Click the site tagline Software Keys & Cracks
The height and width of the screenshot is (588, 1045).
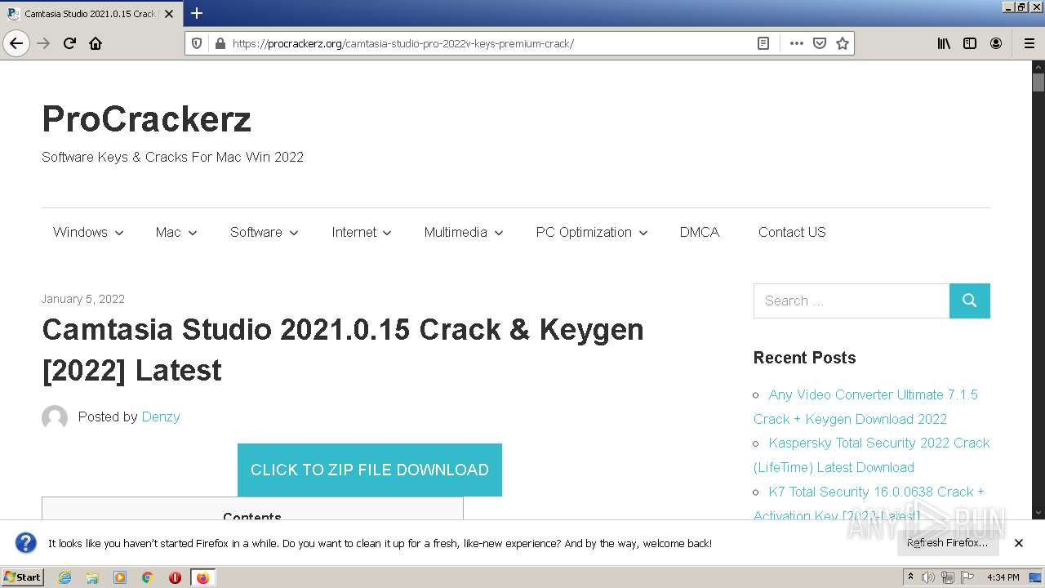tap(172, 157)
